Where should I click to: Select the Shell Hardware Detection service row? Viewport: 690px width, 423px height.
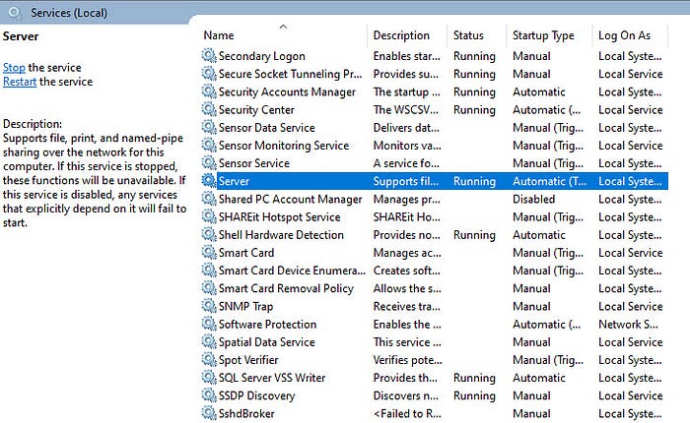click(434, 235)
